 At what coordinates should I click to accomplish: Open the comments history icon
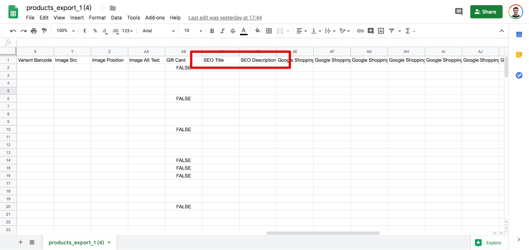pyautogui.click(x=459, y=12)
